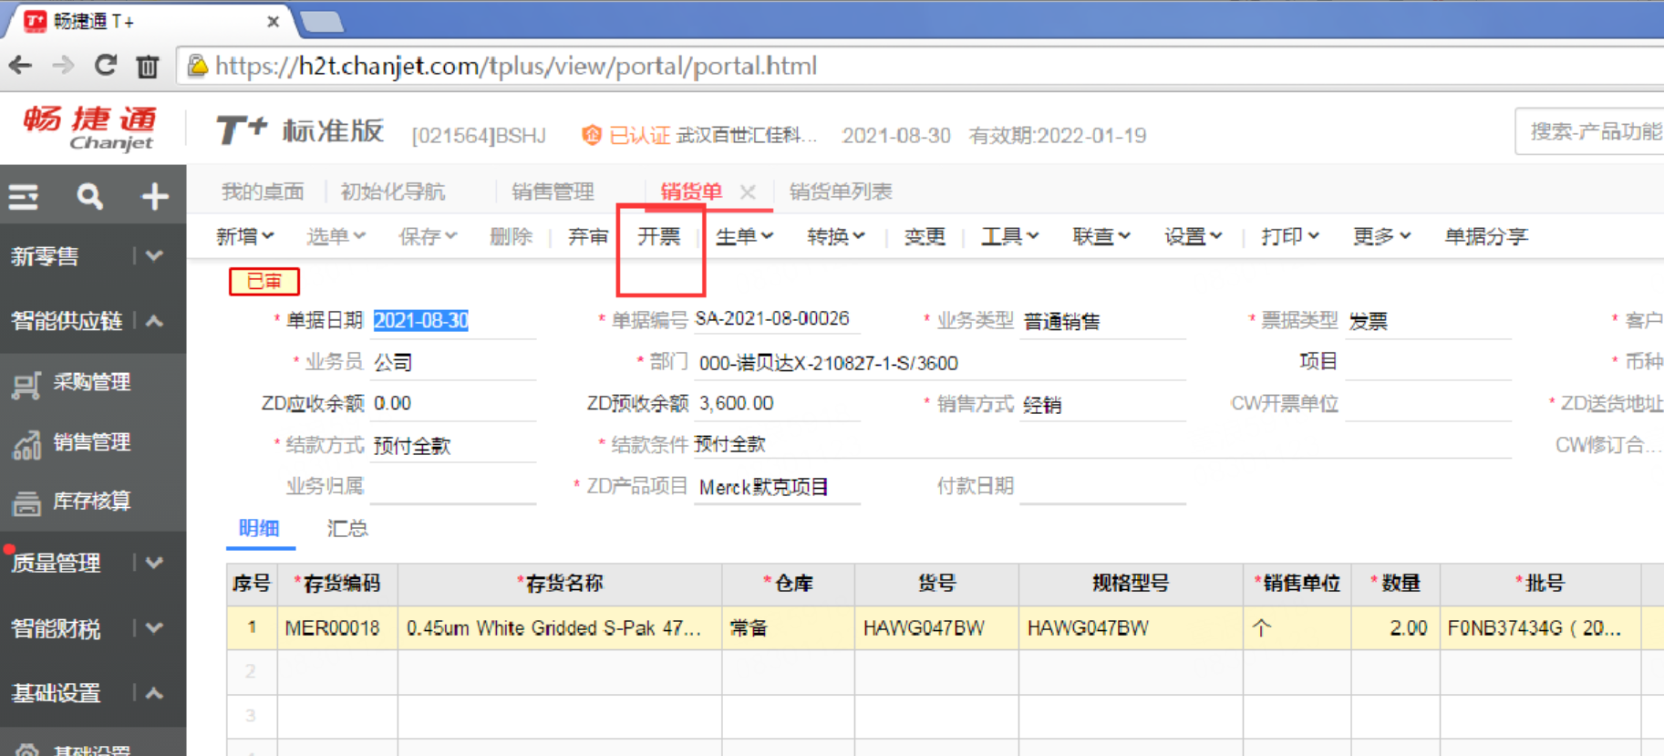Click the lock icon in address bar

tap(197, 66)
